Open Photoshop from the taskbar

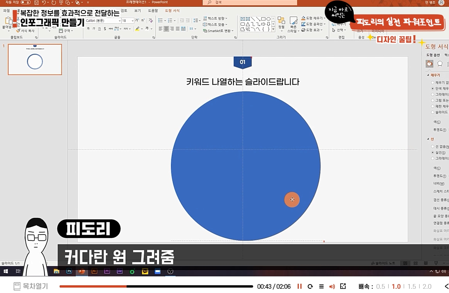[x=69, y=271]
